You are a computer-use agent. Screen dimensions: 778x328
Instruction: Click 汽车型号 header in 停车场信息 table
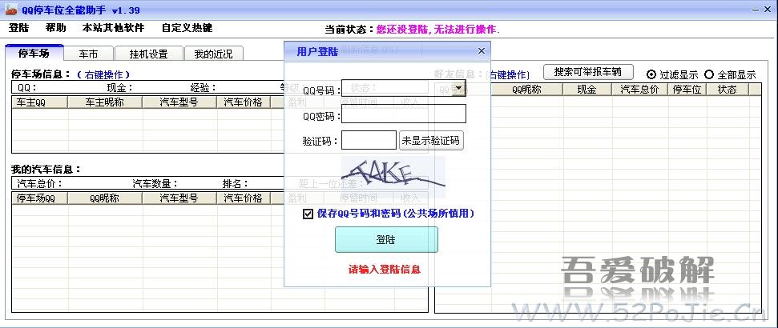pyautogui.click(x=179, y=102)
